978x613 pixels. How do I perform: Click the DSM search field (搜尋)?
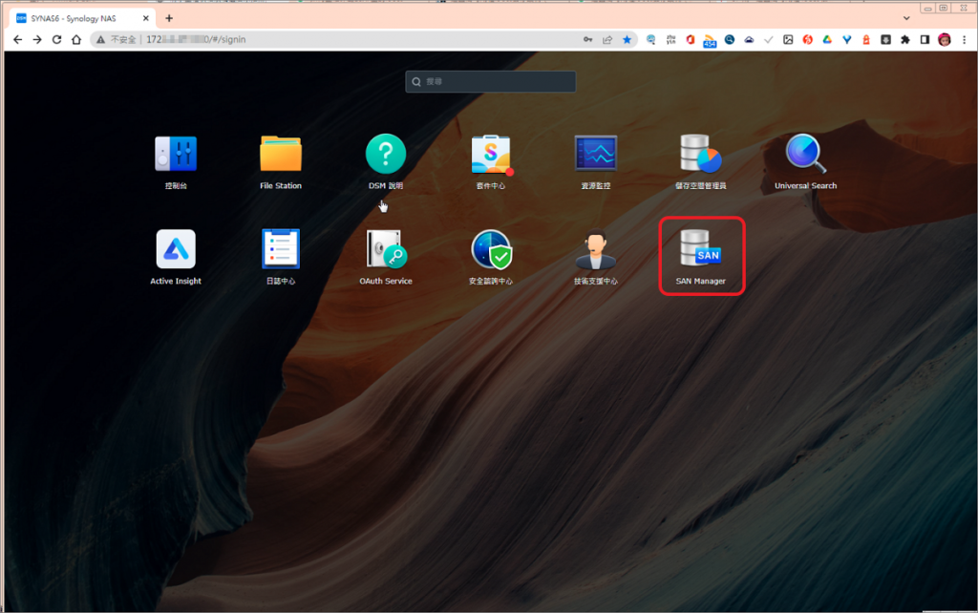coord(490,82)
